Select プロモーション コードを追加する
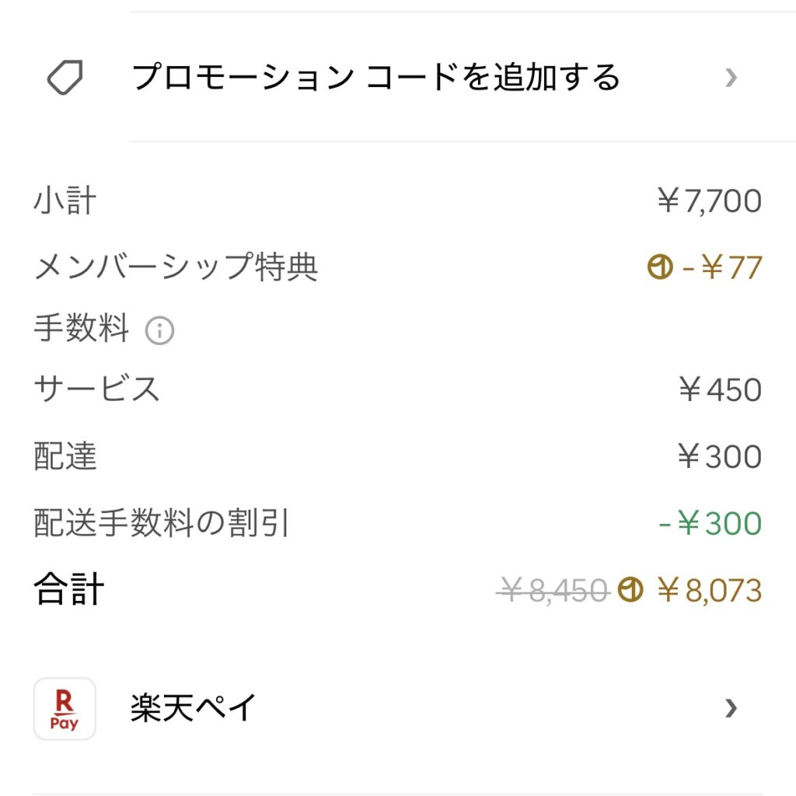796x796 pixels. [x=376, y=78]
